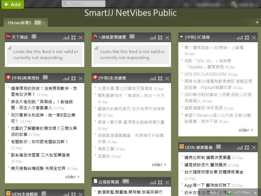
Task: Open article JIBO幫你說故事給小孩聽
Action: 218,97
